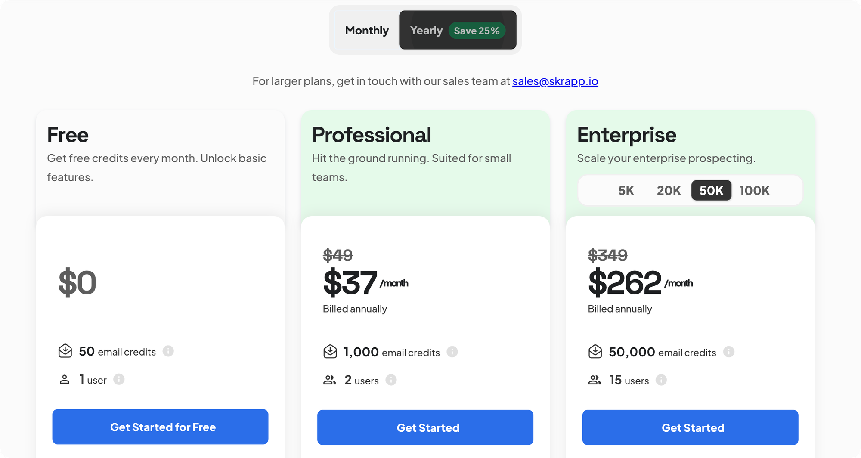Click info icon beside 50 email credits

[168, 351]
